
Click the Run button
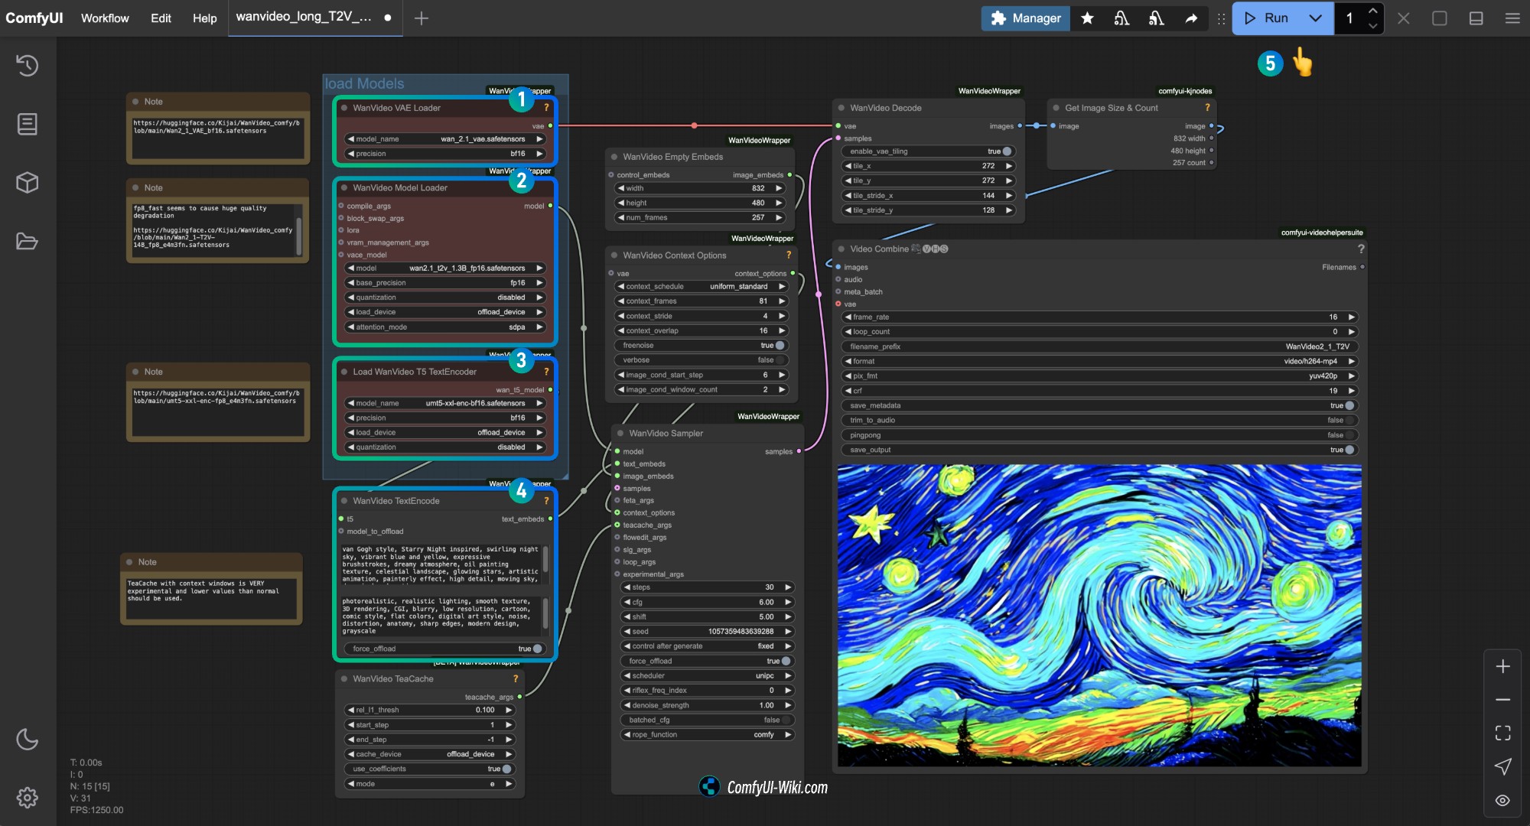click(1267, 18)
